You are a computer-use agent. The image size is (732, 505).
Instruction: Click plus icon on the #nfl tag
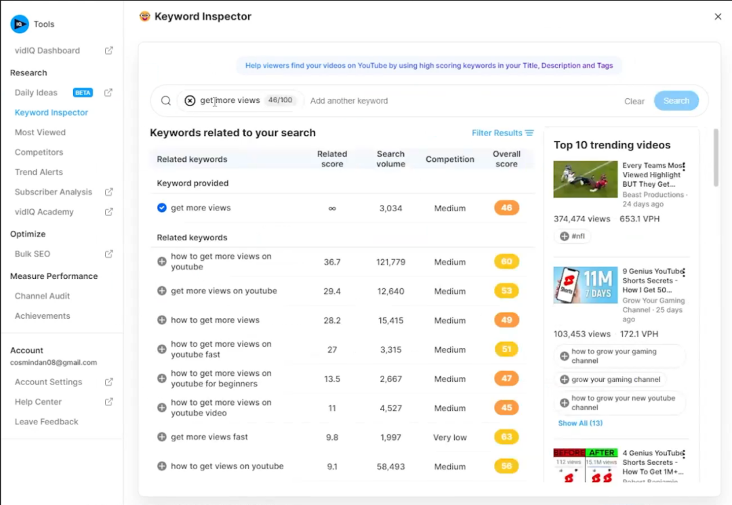coord(564,236)
